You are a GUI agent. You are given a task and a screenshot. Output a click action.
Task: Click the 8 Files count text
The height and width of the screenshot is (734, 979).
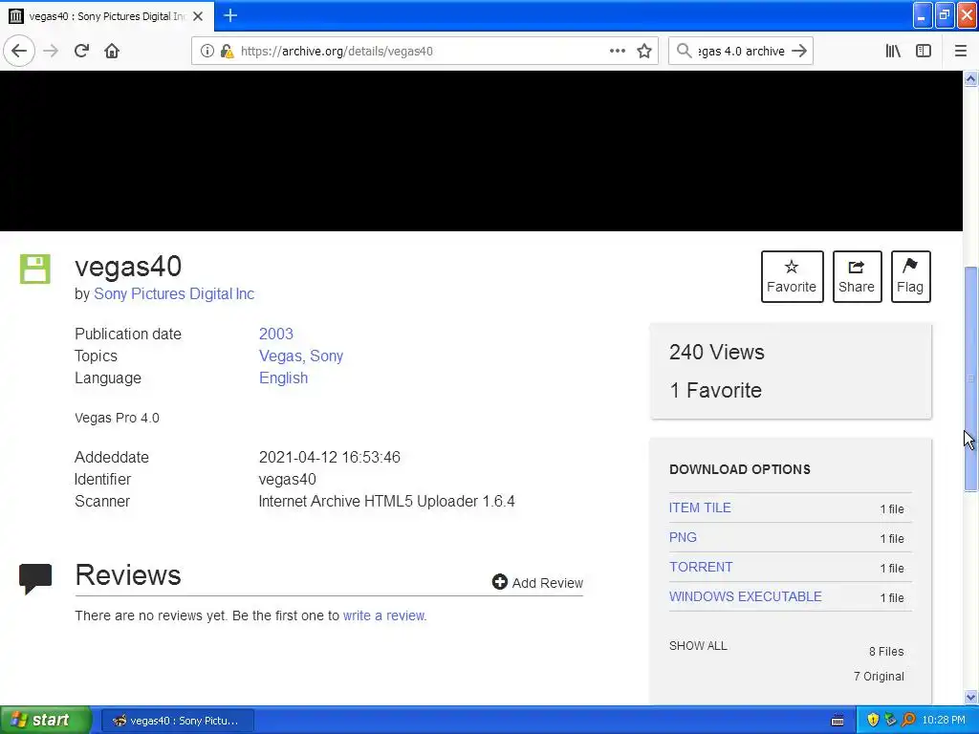(886, 652)
